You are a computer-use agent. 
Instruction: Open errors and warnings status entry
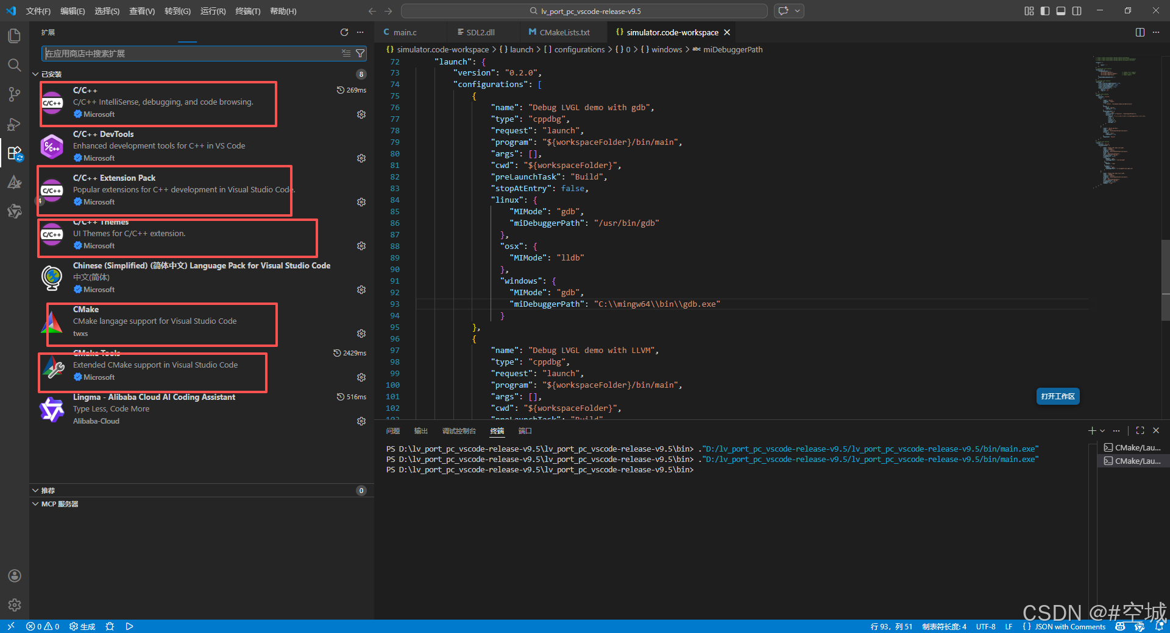click(43, 626)
